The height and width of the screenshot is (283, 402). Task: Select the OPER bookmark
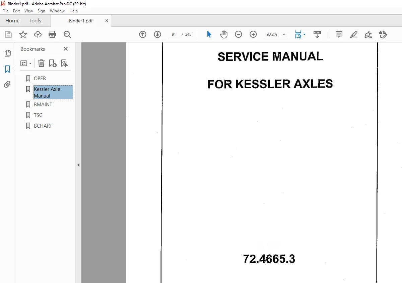[x=40, y=79]
